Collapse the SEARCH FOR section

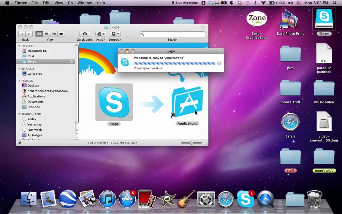click(x=19, y=114)
